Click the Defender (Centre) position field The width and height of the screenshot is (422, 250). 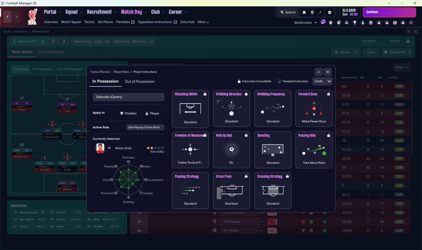[129, 97]
